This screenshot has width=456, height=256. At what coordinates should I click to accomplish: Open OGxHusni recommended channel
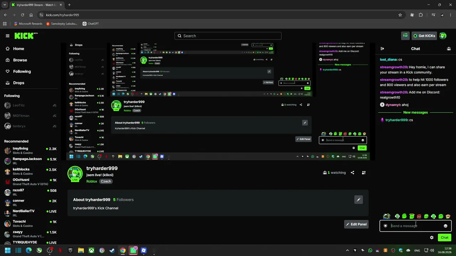point(30,182)
